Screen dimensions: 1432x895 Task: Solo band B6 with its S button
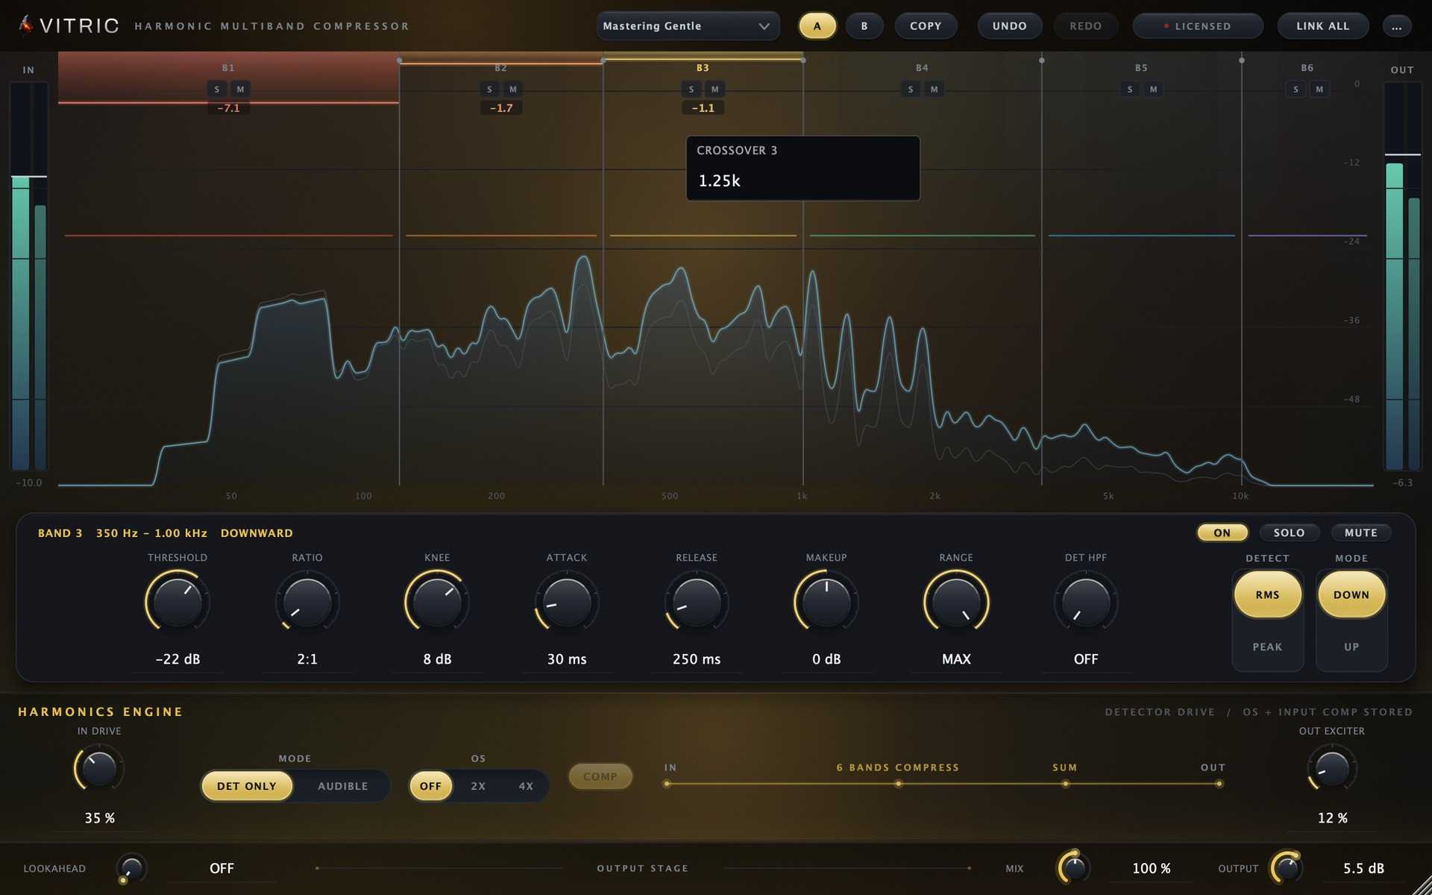[x=1296, y=89]
